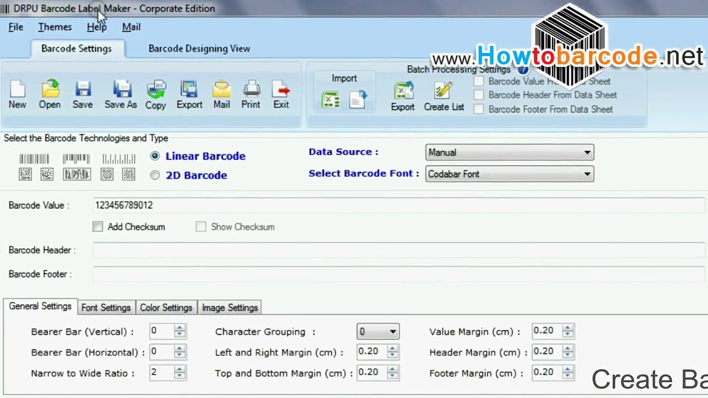The width and height of the screenshot is (708, 398).
Task: Click the Bearer Bar (Horizontal) spinner arrows
Action: pyautogui.click(x=179, y=352)
